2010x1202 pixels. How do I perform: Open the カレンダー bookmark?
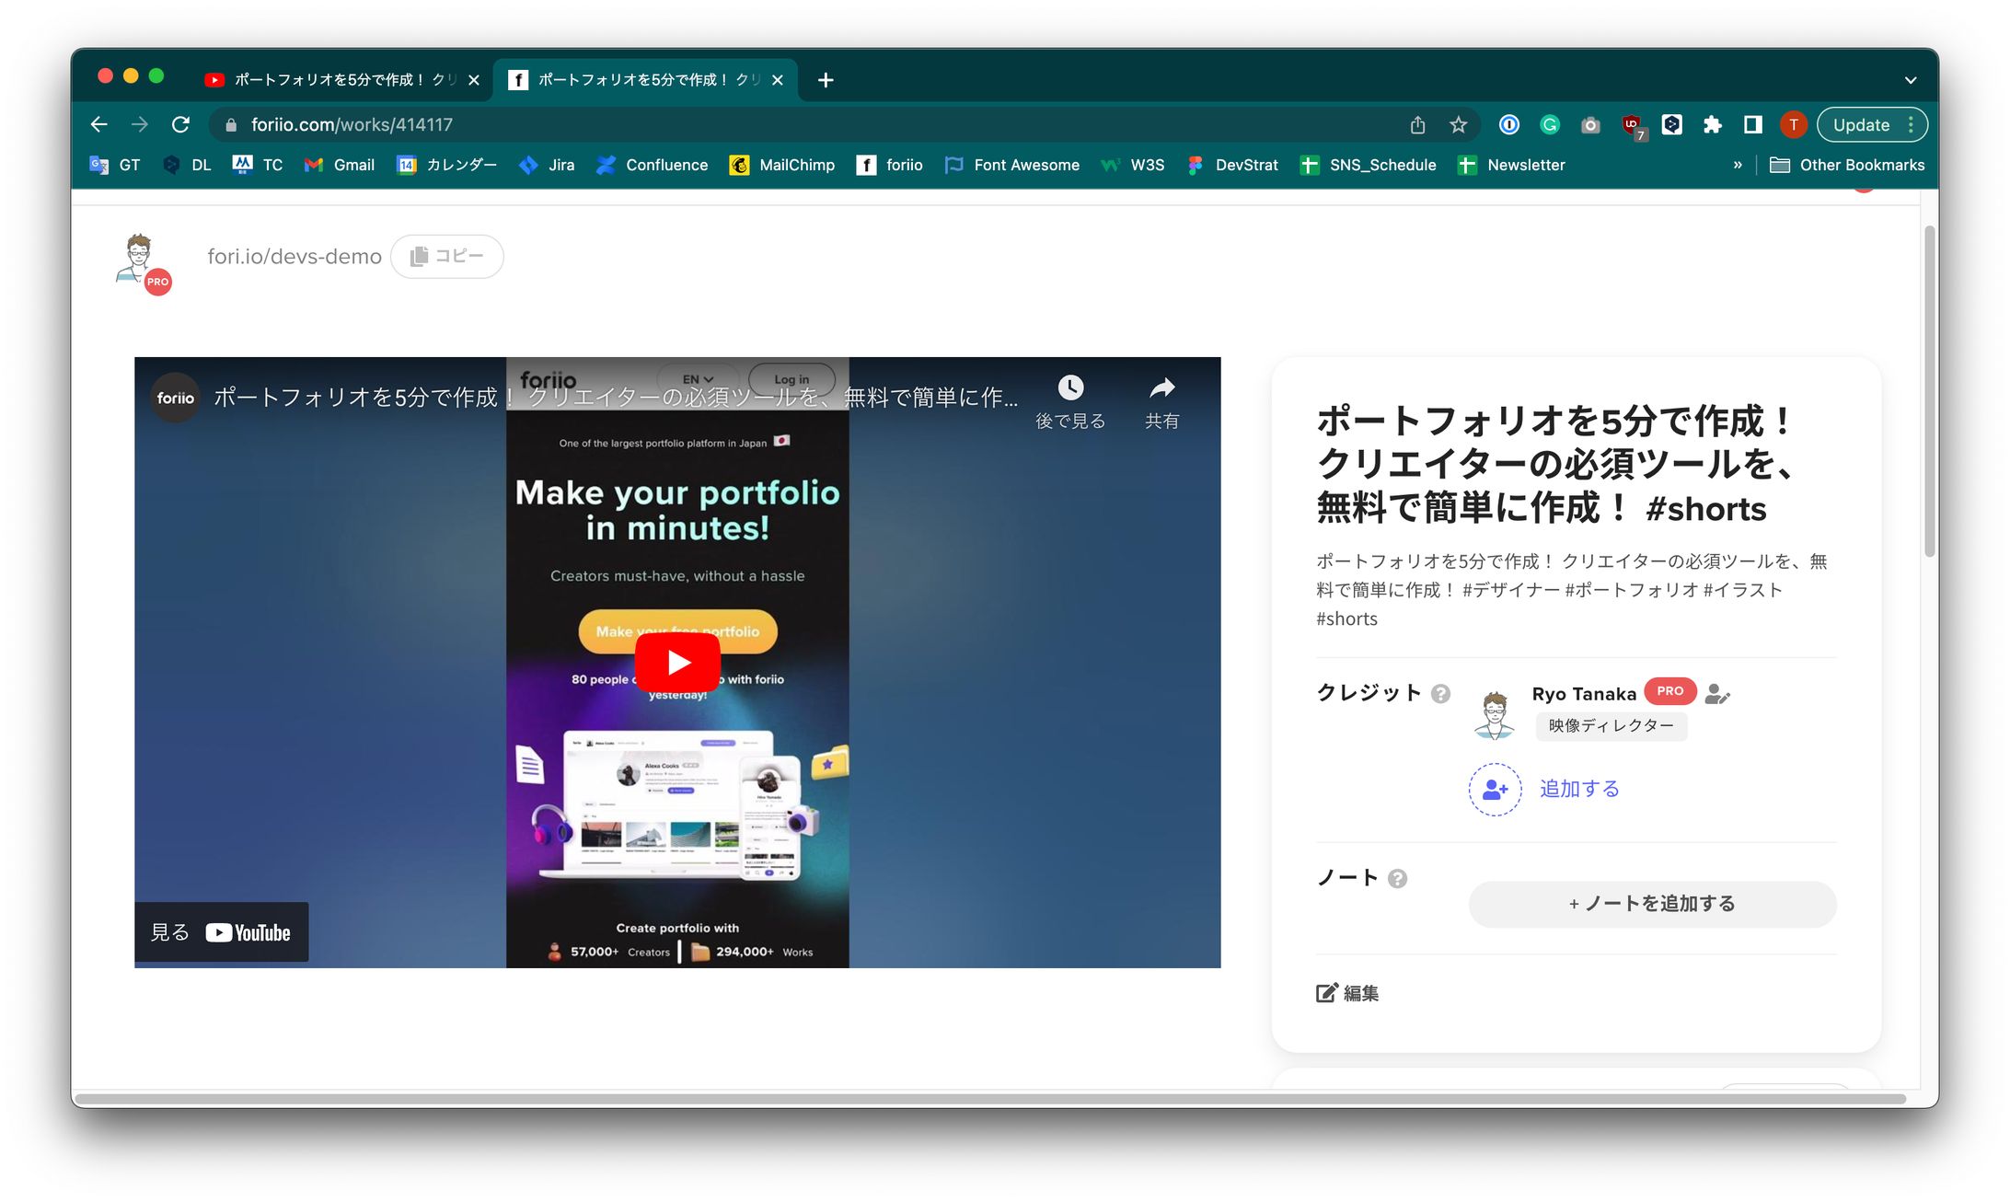pos(446,165)
